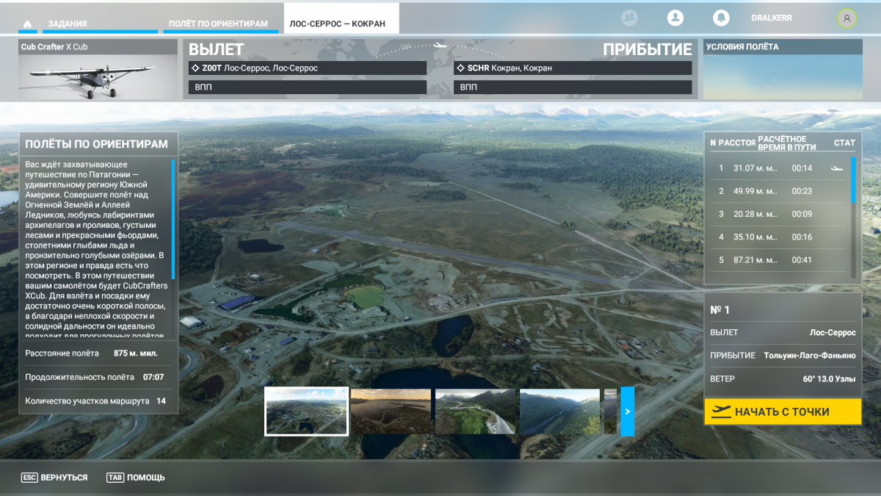The image size is (881, 496).
Task: Click the Home icon in top bar
Action: (27, 24)
